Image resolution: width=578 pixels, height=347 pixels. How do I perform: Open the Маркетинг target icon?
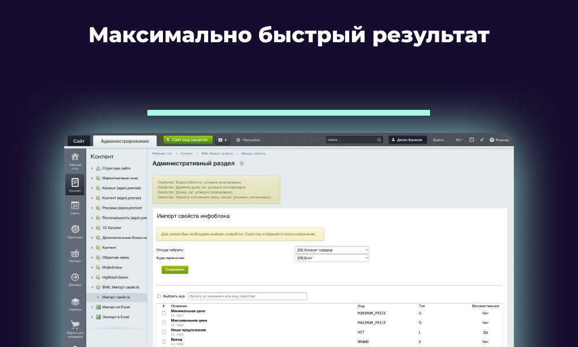coord(75,230)
